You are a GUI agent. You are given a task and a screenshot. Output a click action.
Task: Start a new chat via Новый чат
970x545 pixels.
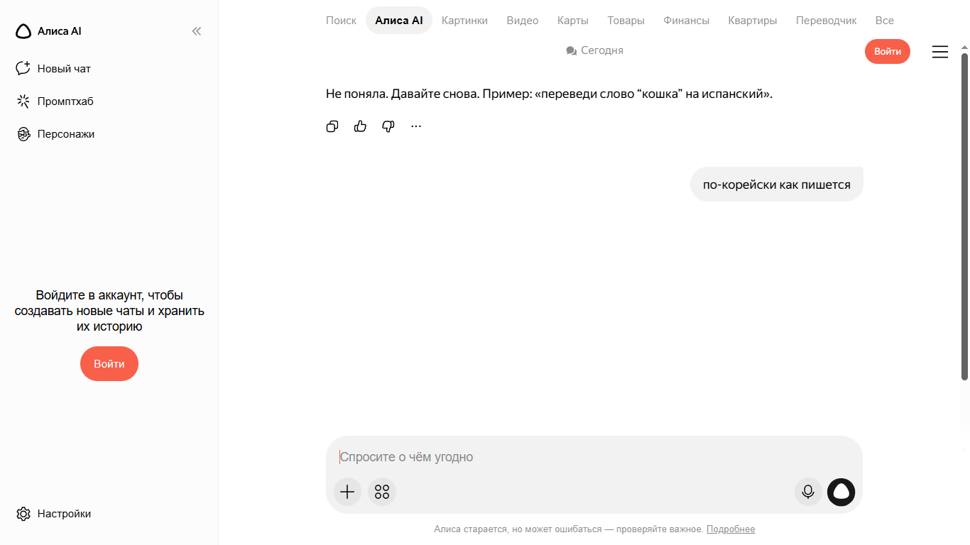click(54, 69)
